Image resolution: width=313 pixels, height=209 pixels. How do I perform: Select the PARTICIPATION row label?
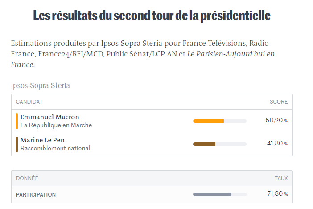(x=36, y=195)
